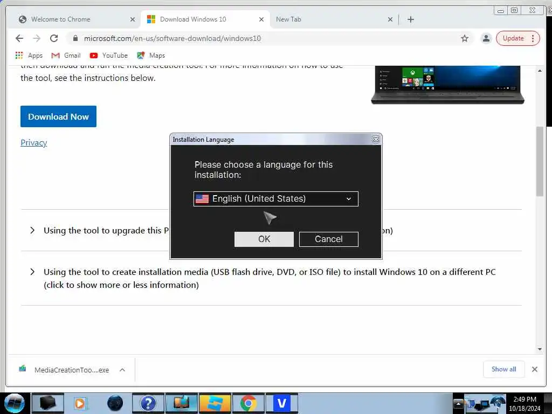The height and width of the screenshot is (414, 552).
Task: Open the monitor app taskbar icon
Action: click(x=181, y=403)
